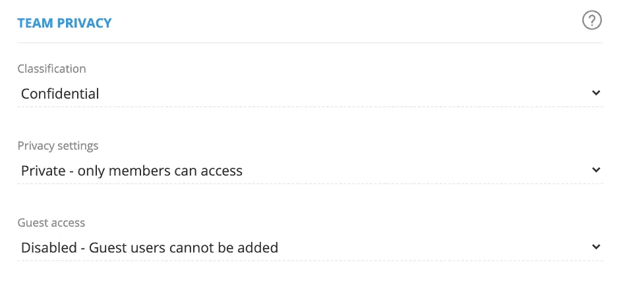Click 'Disabled - Guest users cannot be added' value
Viewport: 619px width, 290px height.
click(150, 248)
